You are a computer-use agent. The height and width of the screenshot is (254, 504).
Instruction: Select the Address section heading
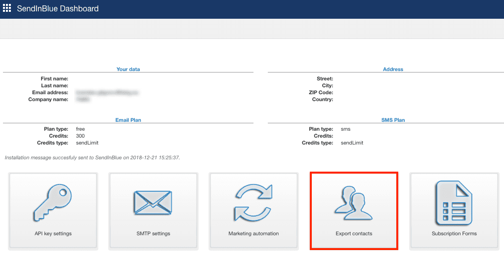point(393,69)
